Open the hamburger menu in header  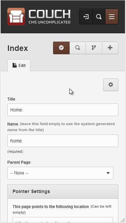coord(112,17)
